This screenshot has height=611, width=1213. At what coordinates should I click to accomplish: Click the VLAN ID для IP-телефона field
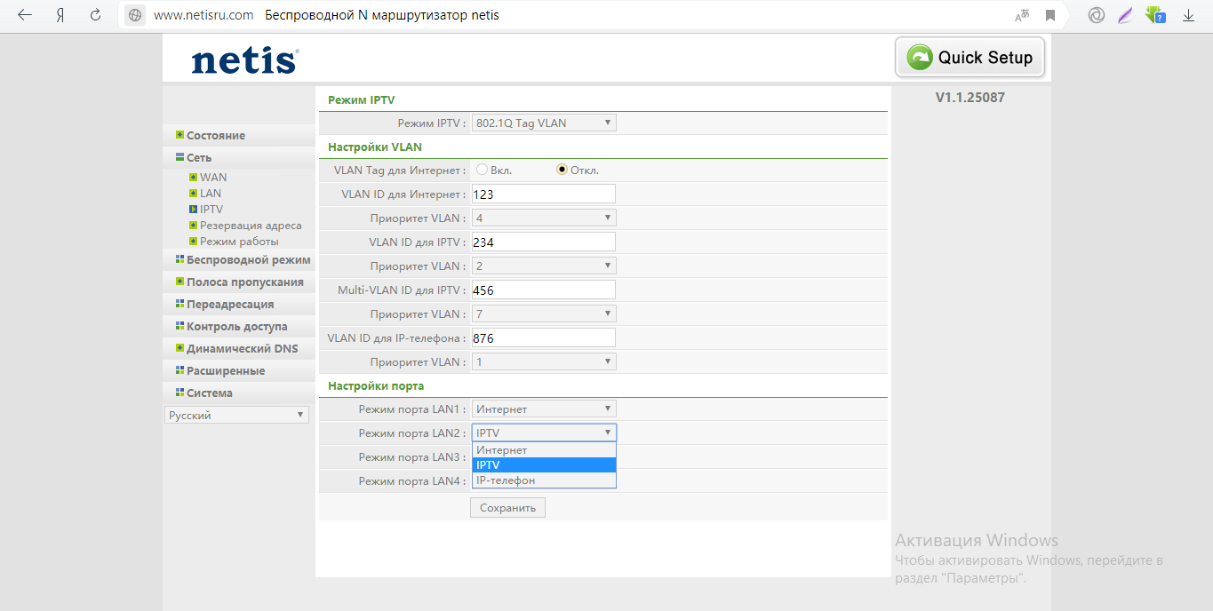point(544,337)
